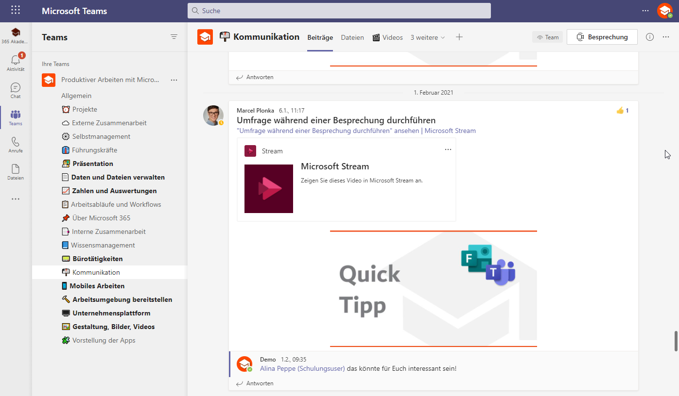The height and width of the screenshot is (396, 679).
Task: Open channel info icon
Action: [x=650, y=37]
